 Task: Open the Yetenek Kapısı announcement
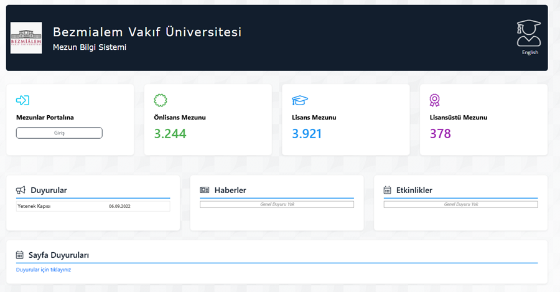[x=34, y=206]
